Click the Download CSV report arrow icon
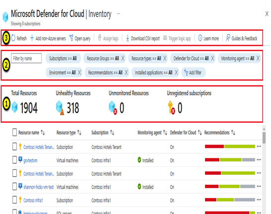The height and width of the screenshot is (214, 271). tap(128, 38)
